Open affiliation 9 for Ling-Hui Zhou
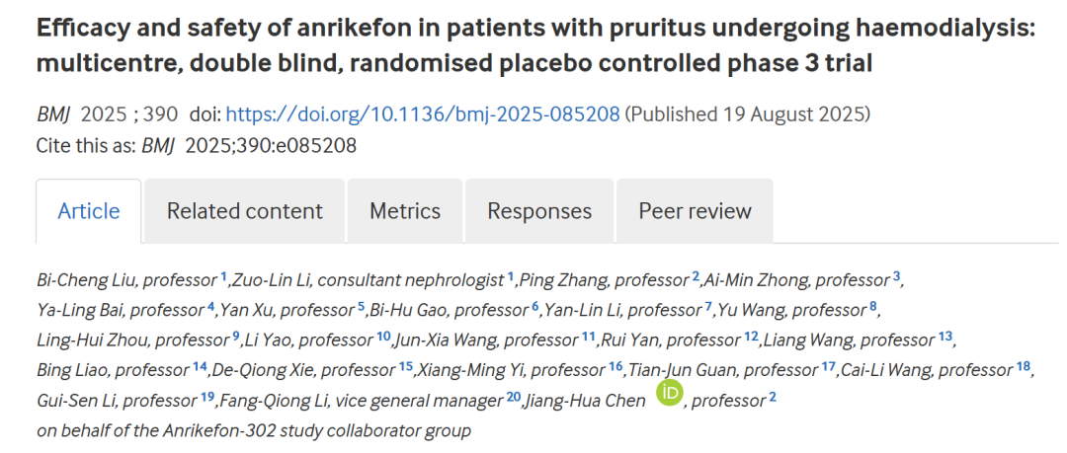The width and height of the screenshot is (1067, 453). click(236, 339)
